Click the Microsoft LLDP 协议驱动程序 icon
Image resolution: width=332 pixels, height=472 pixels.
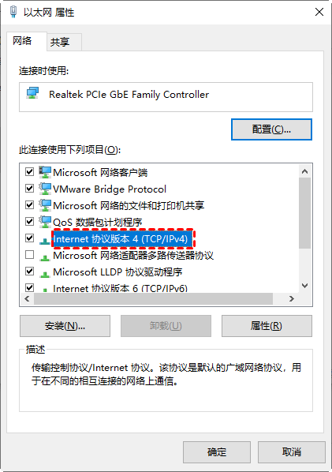[x=45, y=274]
